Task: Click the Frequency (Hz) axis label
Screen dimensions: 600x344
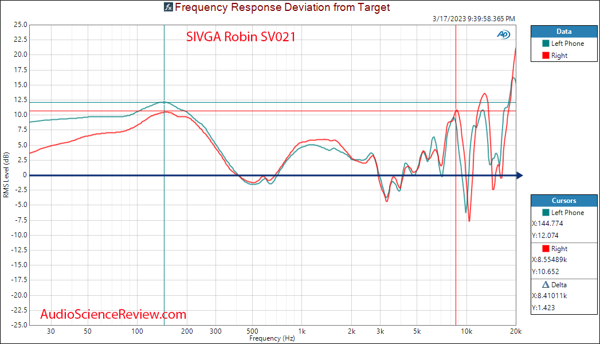Action: pyautogui.click(x=272, y=338)
